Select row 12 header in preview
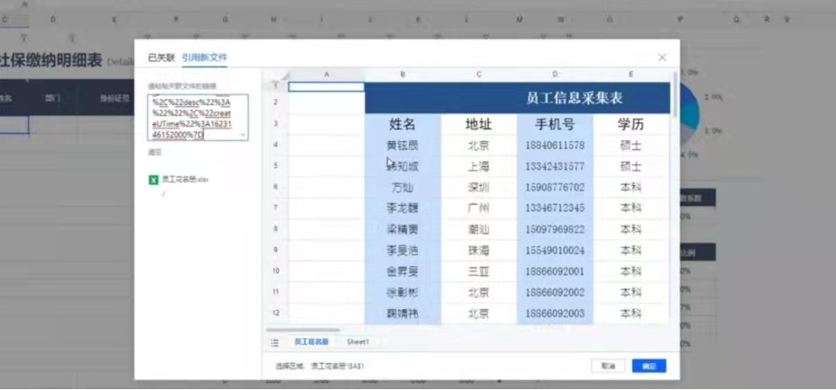The image size is (836, 390). [x=276, y=314]
